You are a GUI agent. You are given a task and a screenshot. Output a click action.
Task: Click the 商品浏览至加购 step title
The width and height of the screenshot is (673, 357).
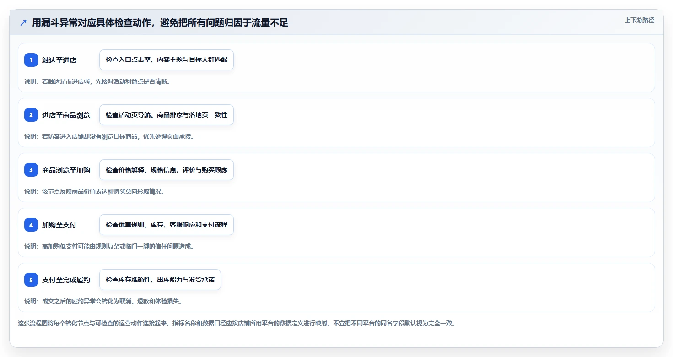click(x=66, y=170)
